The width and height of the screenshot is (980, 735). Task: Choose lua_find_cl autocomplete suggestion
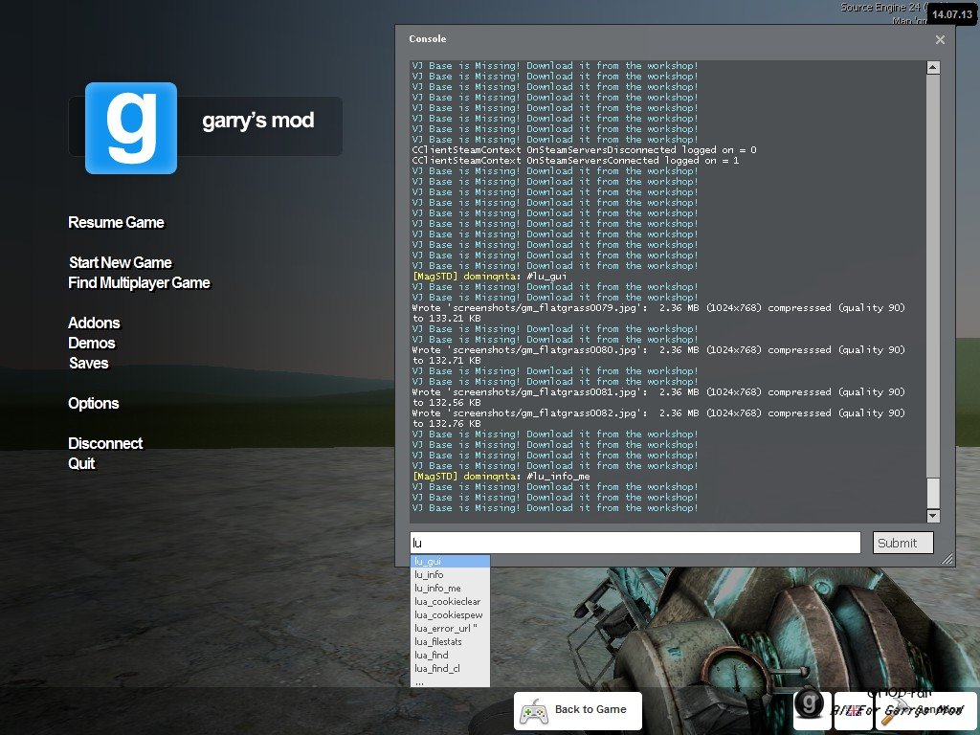(x=450, y=669)
